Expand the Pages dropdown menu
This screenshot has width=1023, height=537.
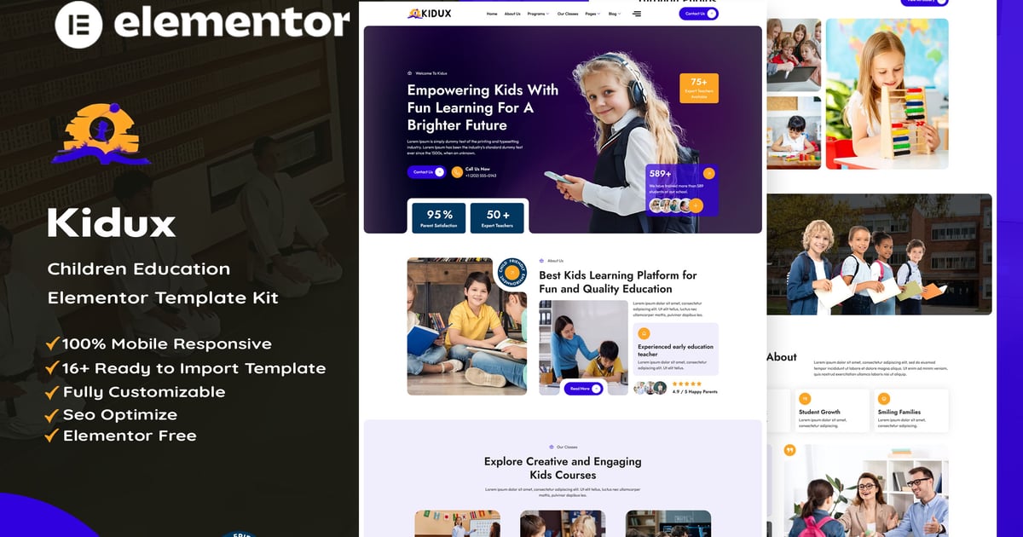click(x=592, y=14)
